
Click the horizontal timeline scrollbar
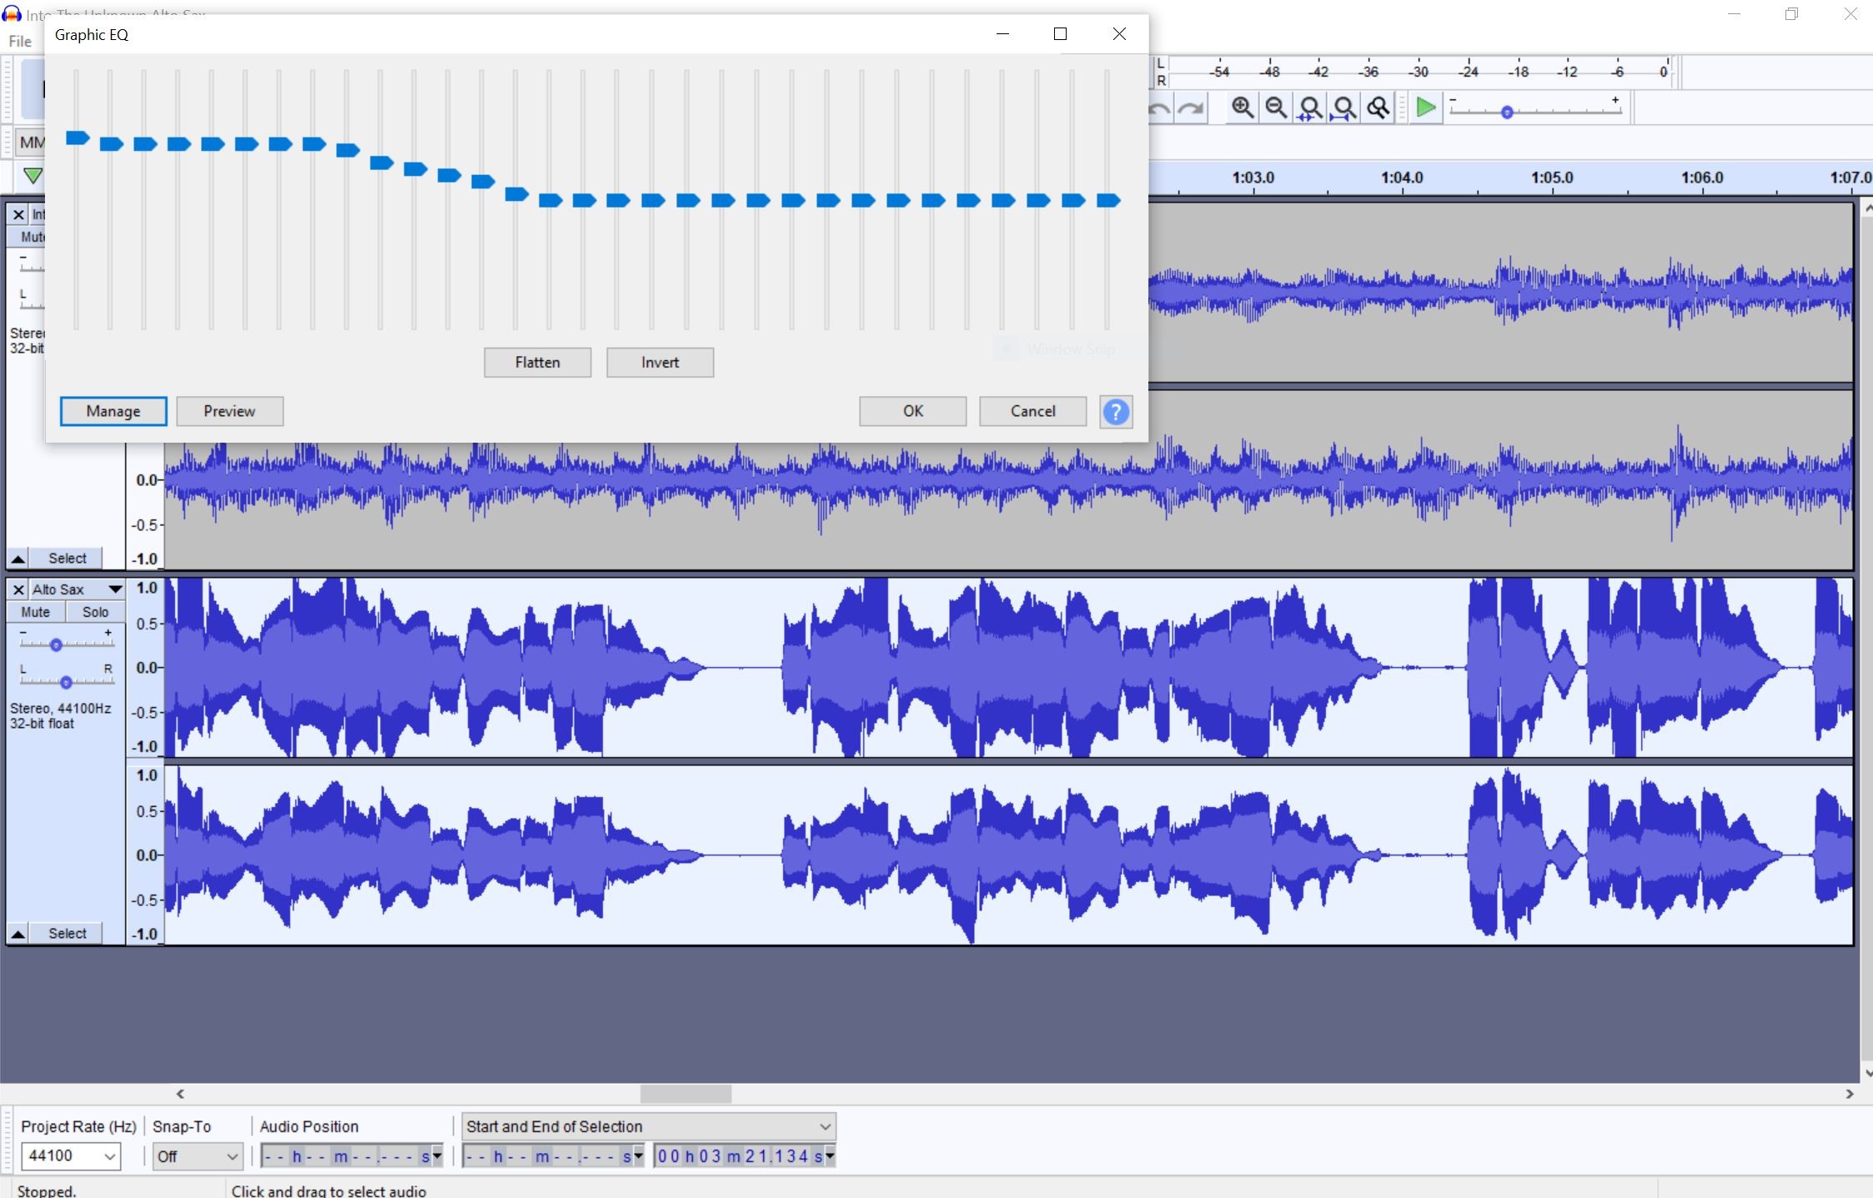click(x=684, y=1094)
